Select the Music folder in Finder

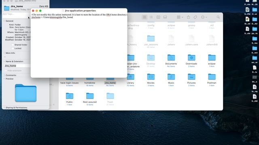171,77
